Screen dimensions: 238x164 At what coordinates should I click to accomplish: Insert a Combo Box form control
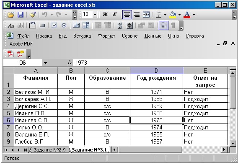point(86,25)
